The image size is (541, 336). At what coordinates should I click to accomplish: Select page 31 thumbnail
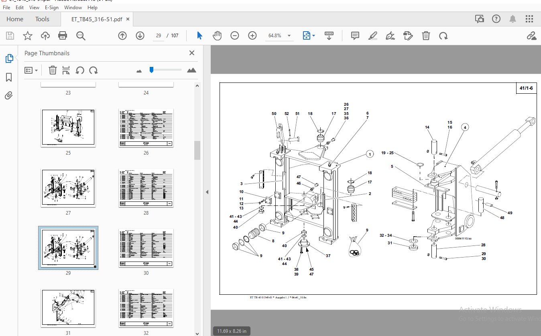(x=68, y=308)
